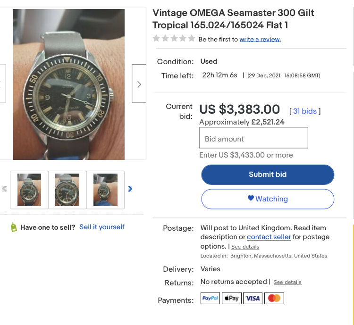354x325 pixels.
Task: Click the star rating icons
Action: pos(174,39)
